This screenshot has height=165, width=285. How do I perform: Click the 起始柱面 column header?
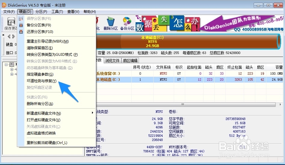point(194,67)
